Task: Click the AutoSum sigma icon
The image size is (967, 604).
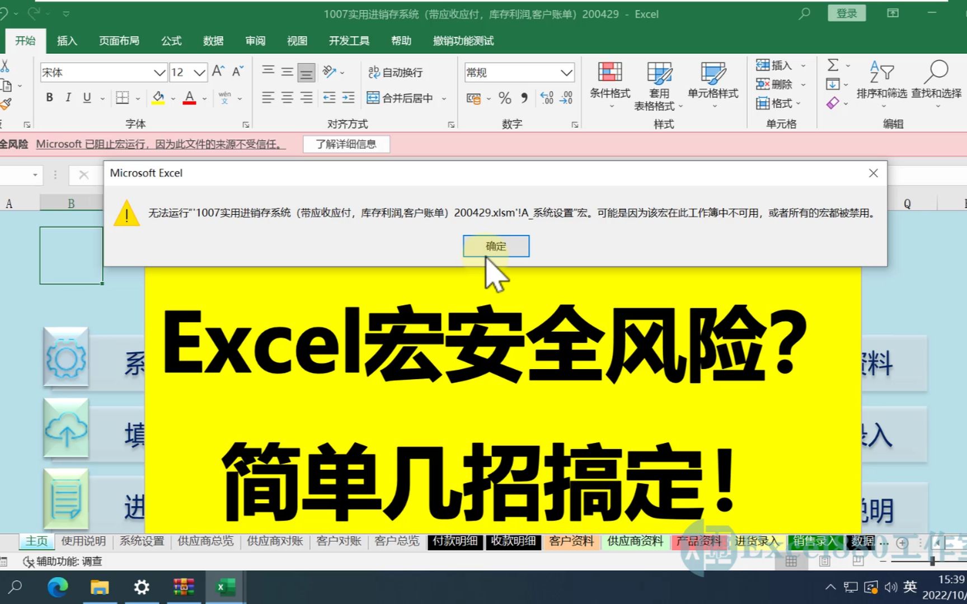Action: point(833,65)
